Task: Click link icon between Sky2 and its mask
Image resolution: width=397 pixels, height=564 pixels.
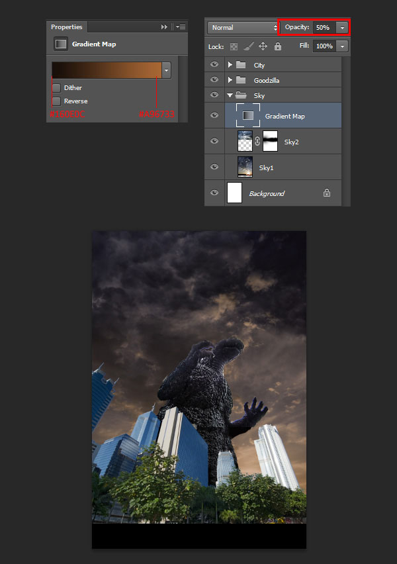Action: tap(257, 141)
